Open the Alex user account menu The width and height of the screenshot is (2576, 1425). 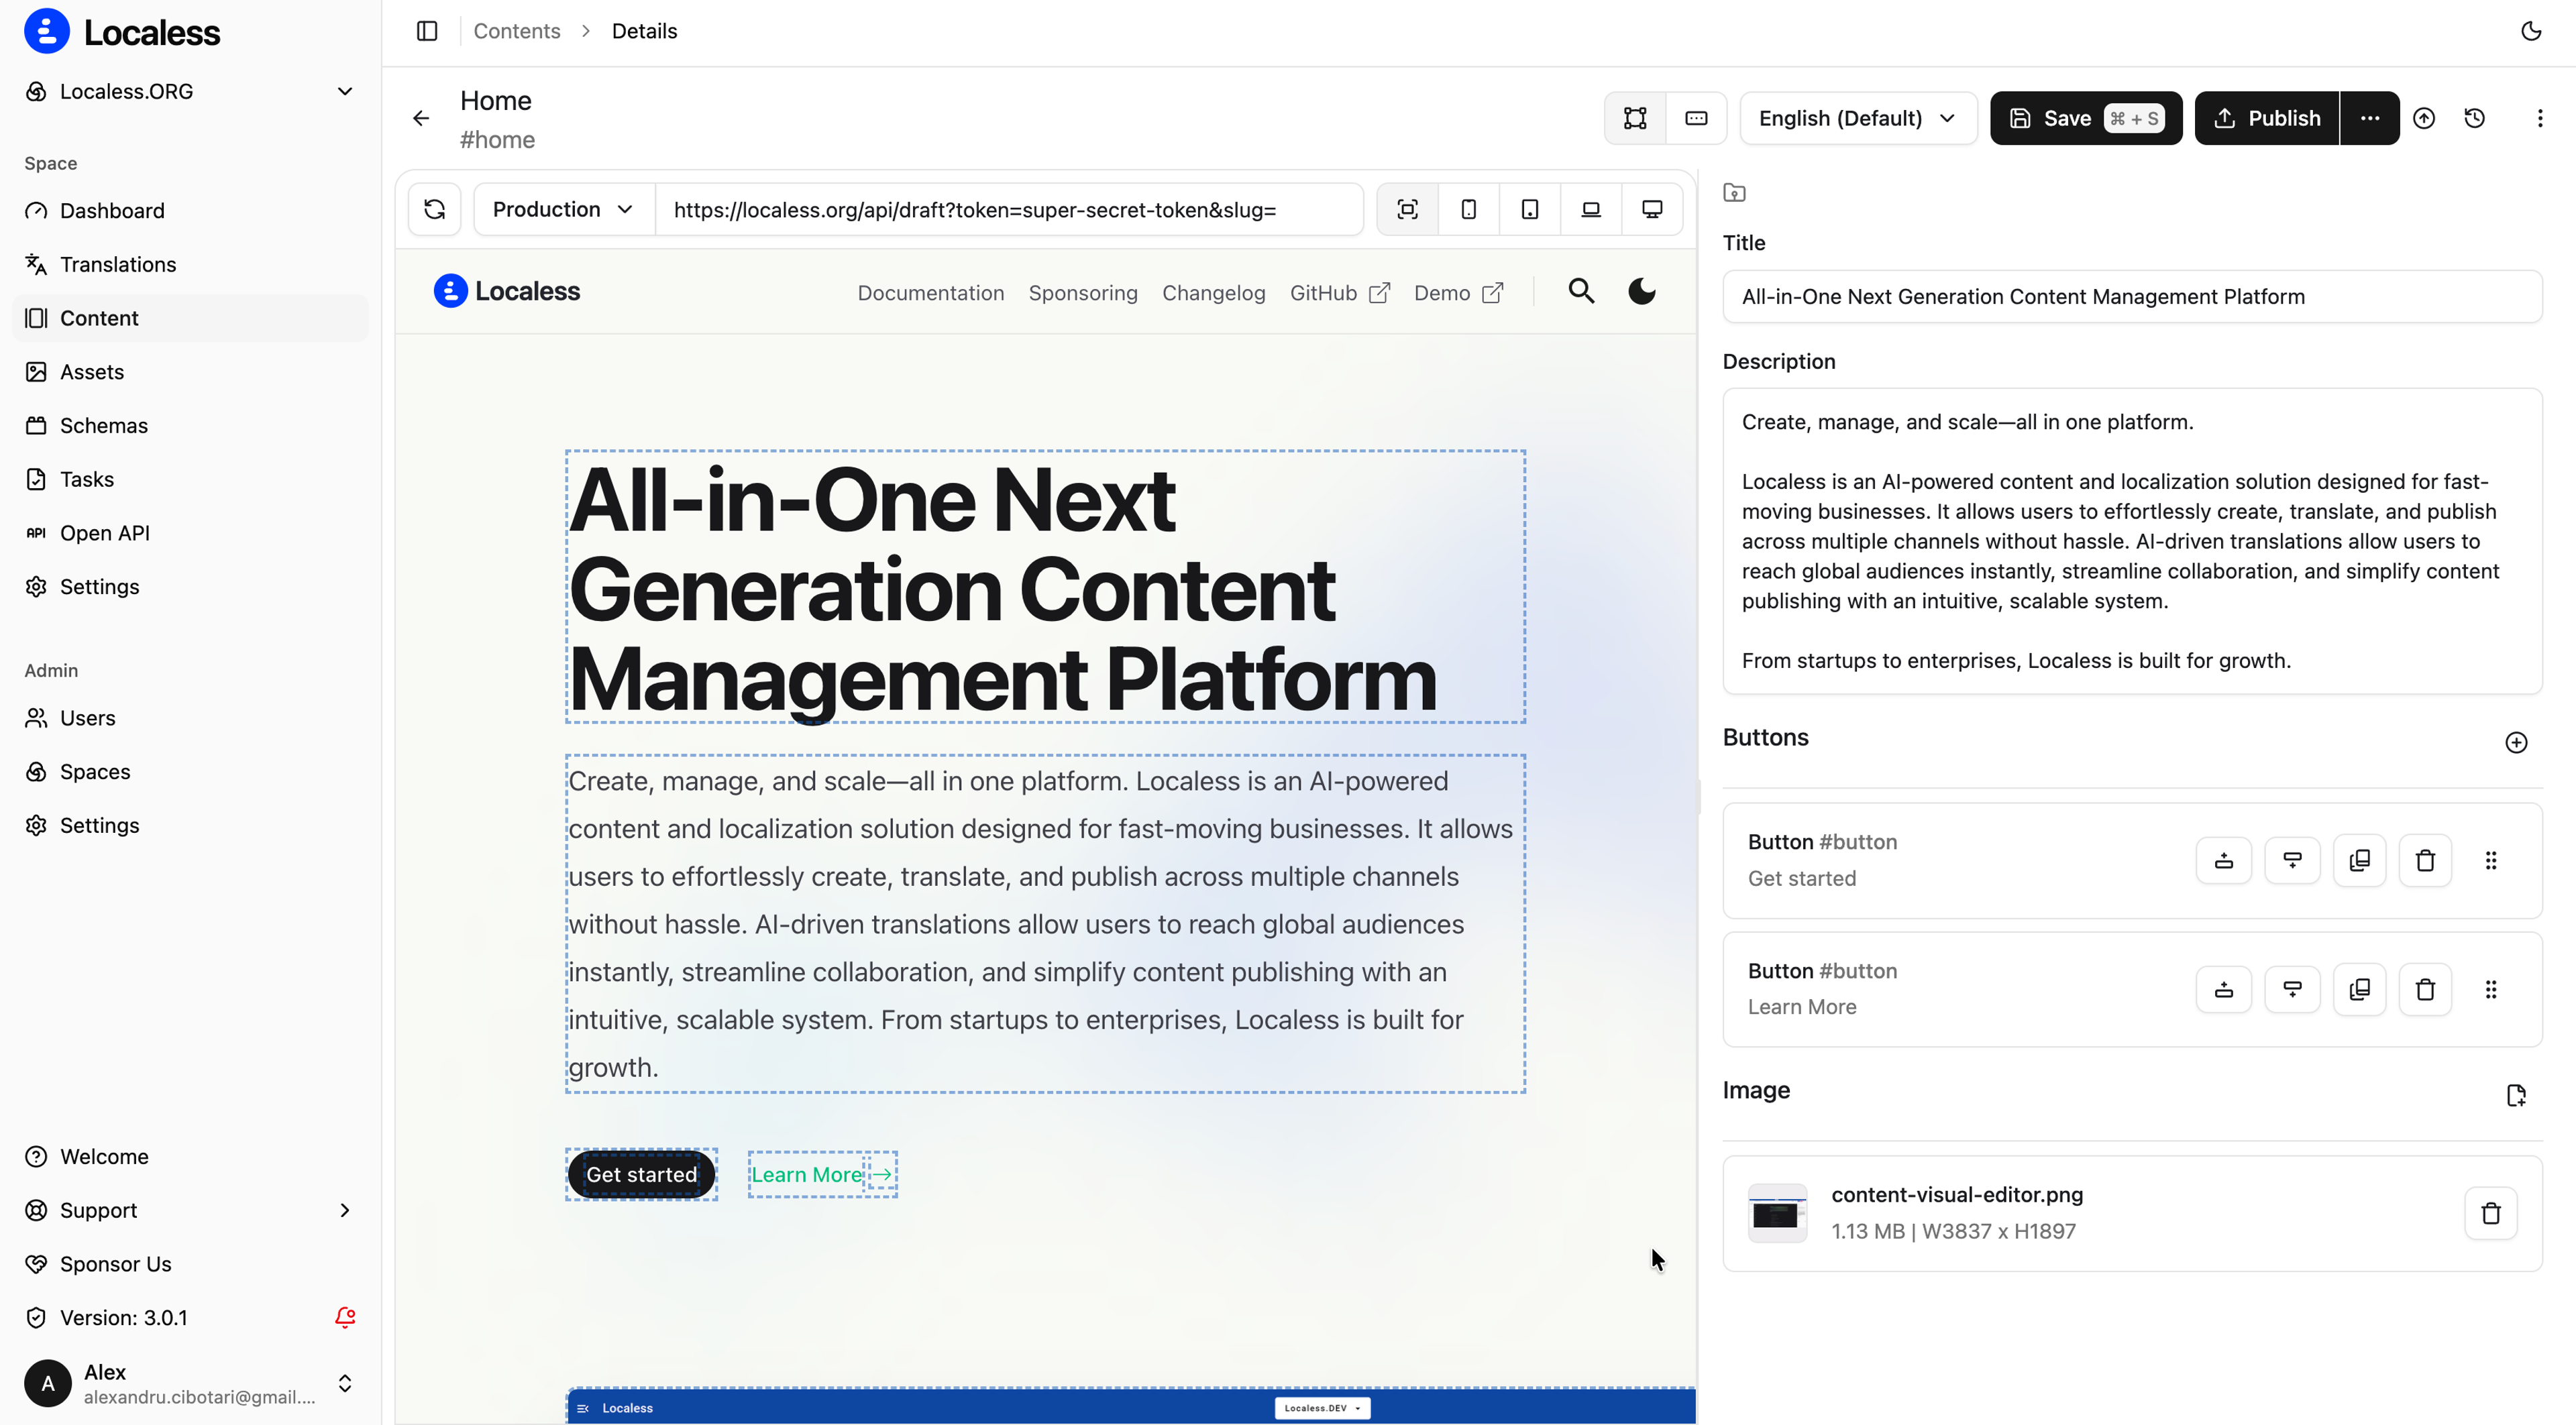(190, 1383)
